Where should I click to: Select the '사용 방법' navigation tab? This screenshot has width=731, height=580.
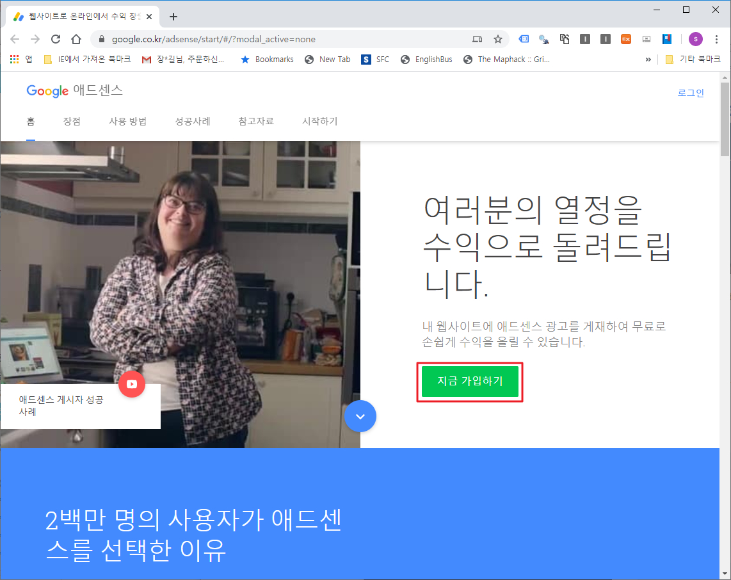tap(128, 121)
